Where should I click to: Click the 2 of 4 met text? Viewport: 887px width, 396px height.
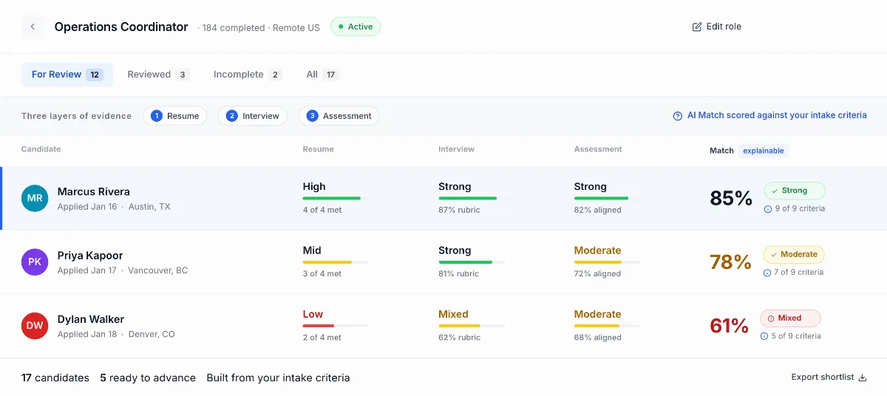coord(322,338)
